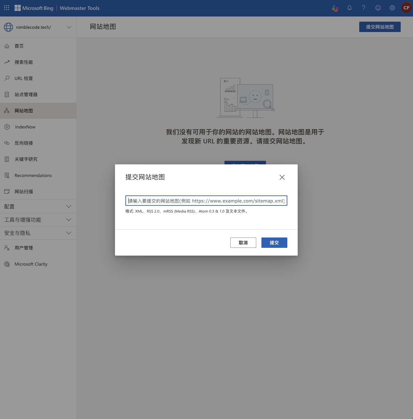Image resolution: width=413 pixels, height=419 pixels.
Task: Open Microsoft Clarity in sidebar
Action: pos(31,264)
